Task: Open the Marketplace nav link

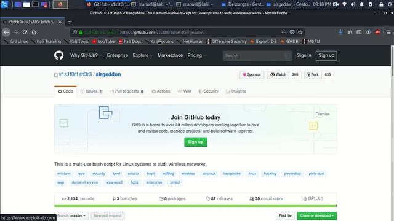Action: (170, 55)
